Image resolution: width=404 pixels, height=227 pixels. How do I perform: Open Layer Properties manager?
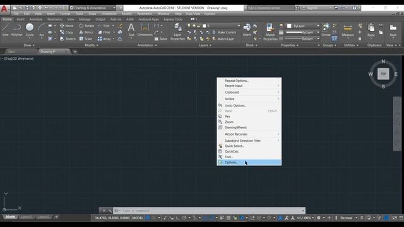coord(177,32)
